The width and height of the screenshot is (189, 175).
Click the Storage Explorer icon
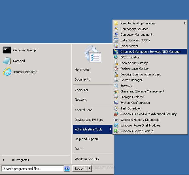click(x=116, y=97)
